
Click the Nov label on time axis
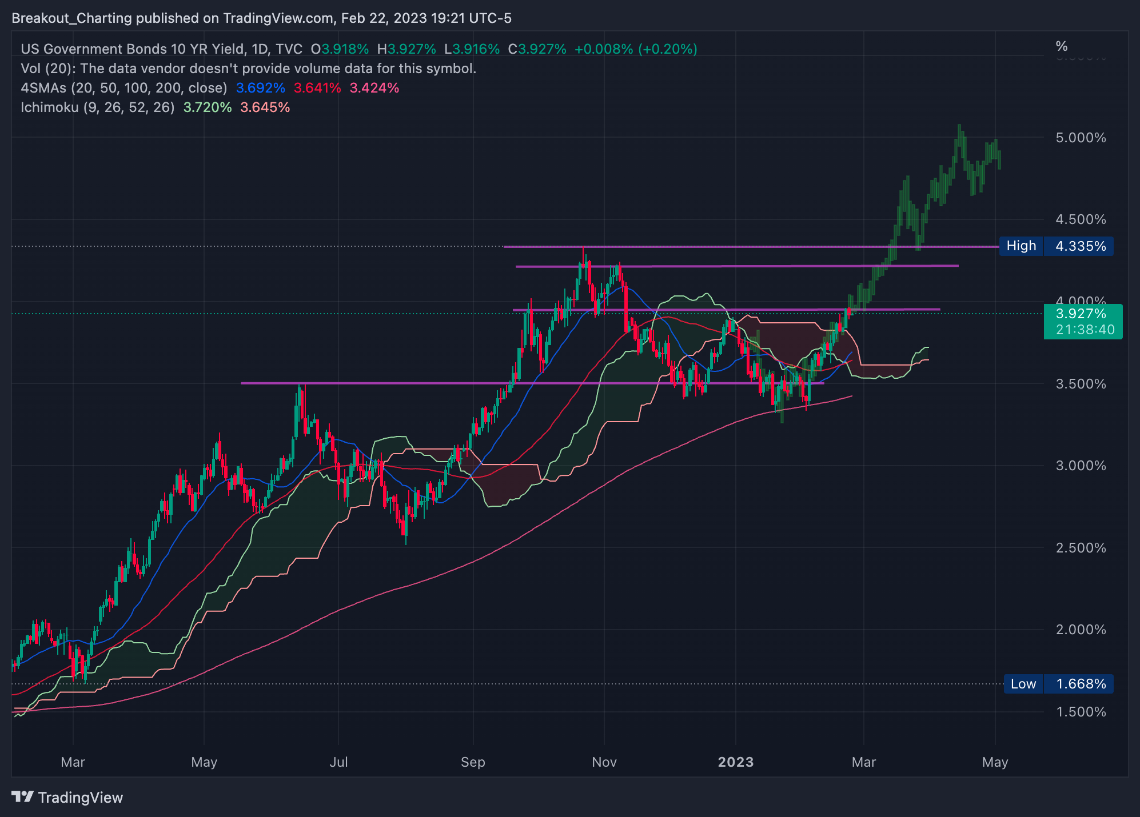(604, 762)
